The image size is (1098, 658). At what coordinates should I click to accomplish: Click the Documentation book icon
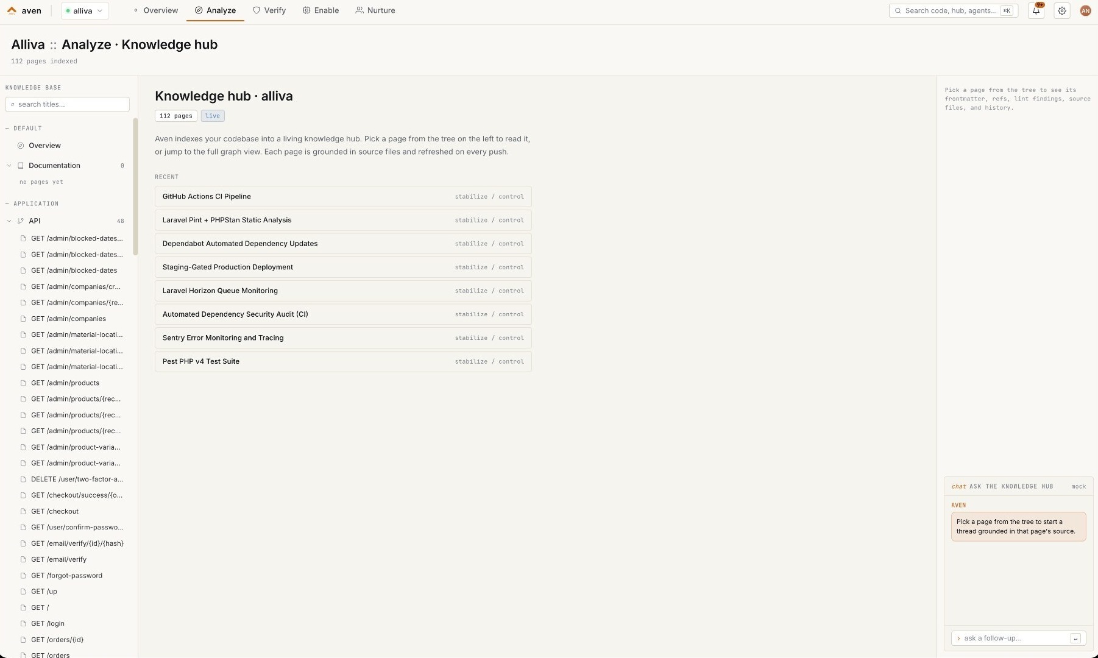(21, 166)
